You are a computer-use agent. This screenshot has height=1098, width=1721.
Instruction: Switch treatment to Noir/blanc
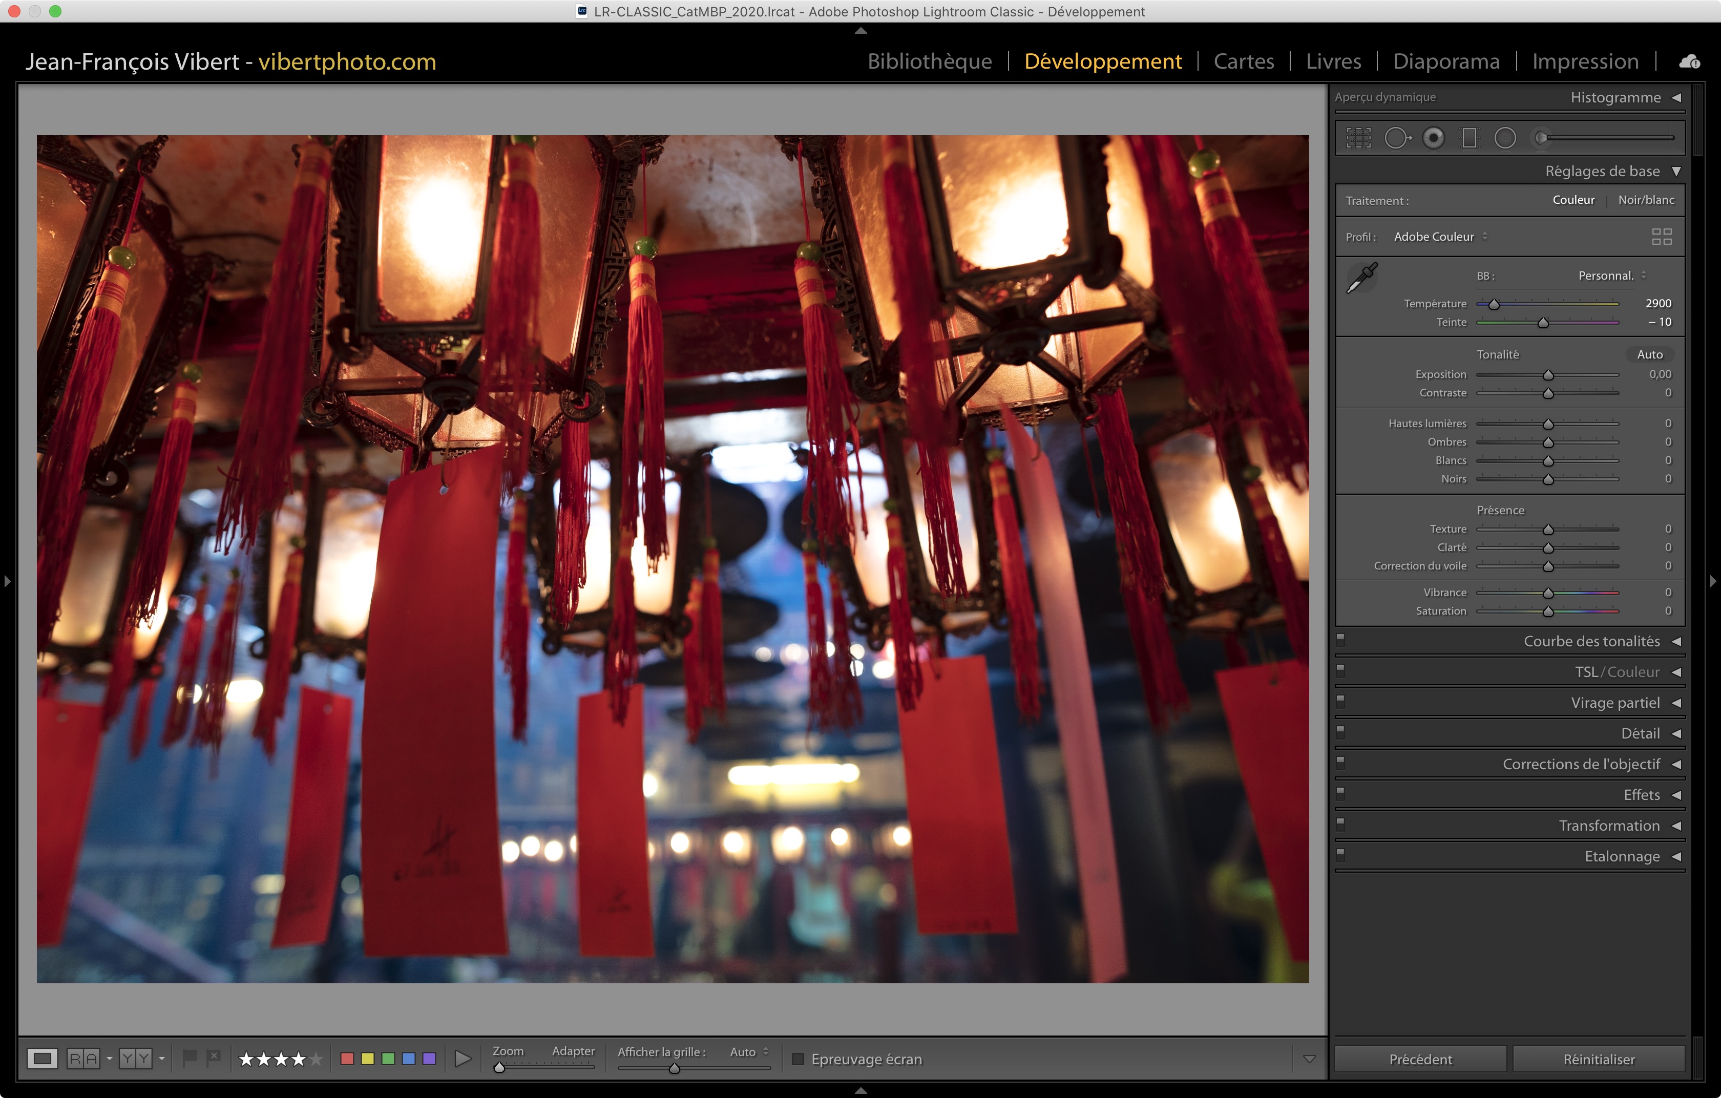pyautogui.click(x=1646, y=200)
